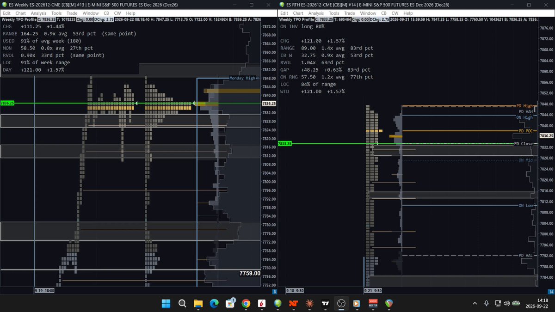Open Microsoft Store taskbar icon
This screenshot has height=312, width=555.
click(229, 303)
